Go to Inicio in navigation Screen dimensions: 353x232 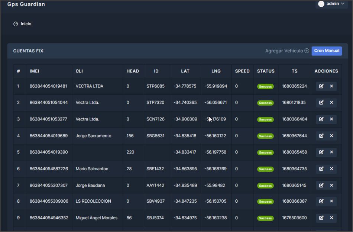pos(26,24)
